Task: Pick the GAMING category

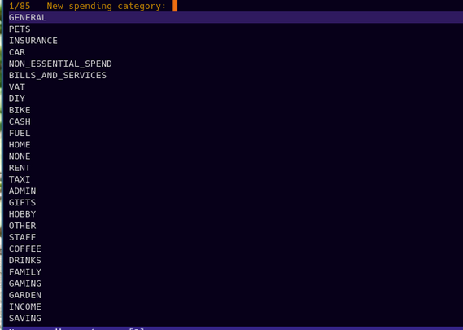Action: point(25,284)
